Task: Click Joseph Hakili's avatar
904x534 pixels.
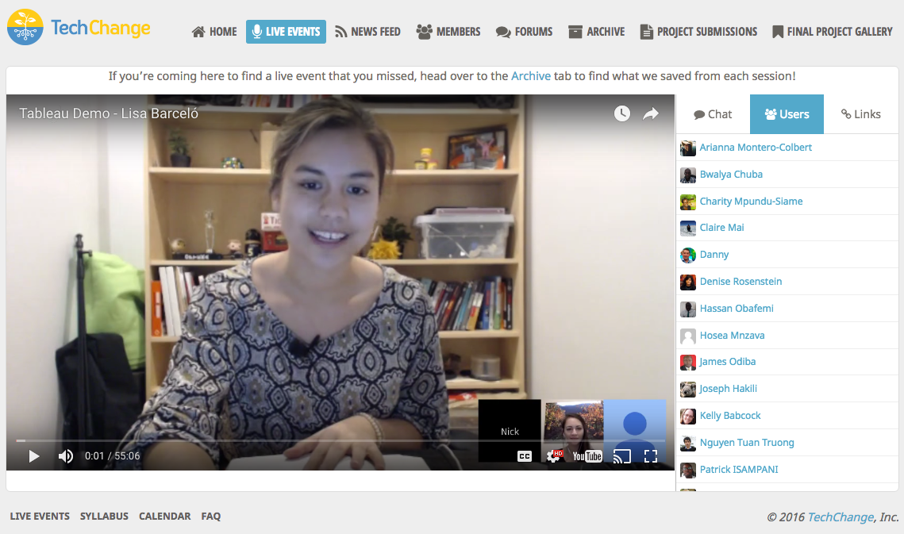Action: 688,390
